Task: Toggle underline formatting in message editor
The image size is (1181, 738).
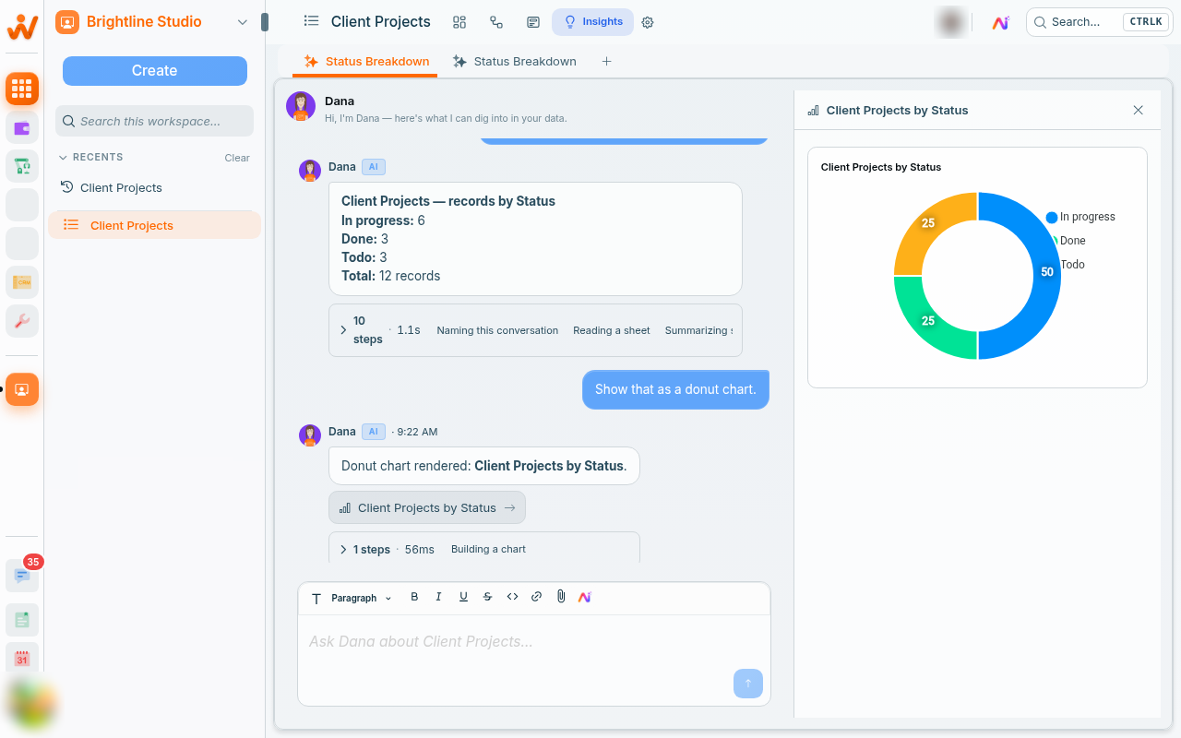Action: (x=463, y=597)
